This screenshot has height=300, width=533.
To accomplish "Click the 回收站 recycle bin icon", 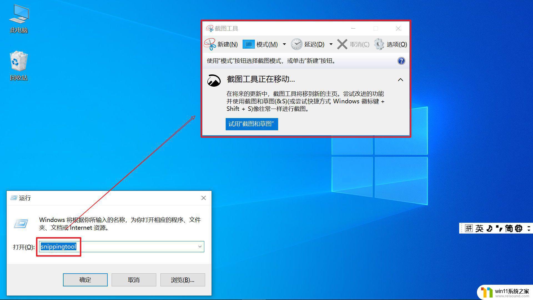I will coord(19,66).
